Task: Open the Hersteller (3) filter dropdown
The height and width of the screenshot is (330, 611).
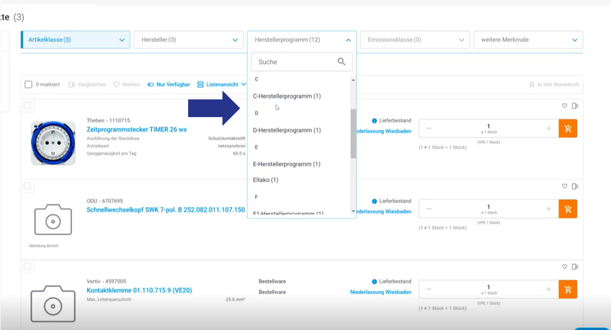Action: point(188,40)
